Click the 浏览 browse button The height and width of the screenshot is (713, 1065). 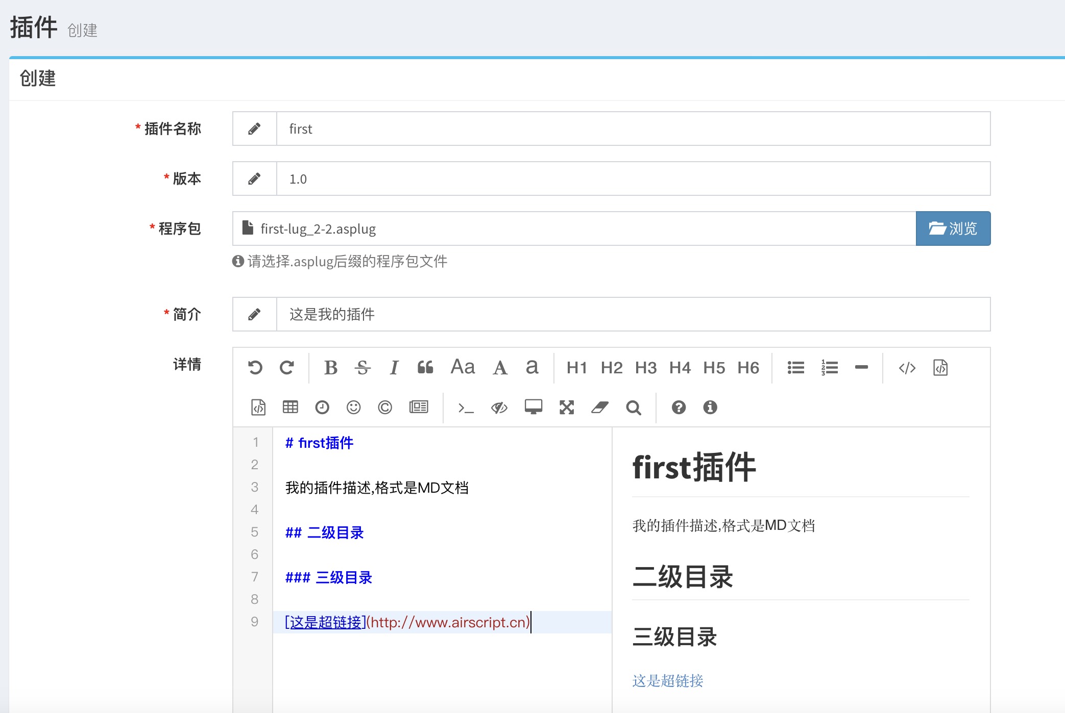pos(953,228)
